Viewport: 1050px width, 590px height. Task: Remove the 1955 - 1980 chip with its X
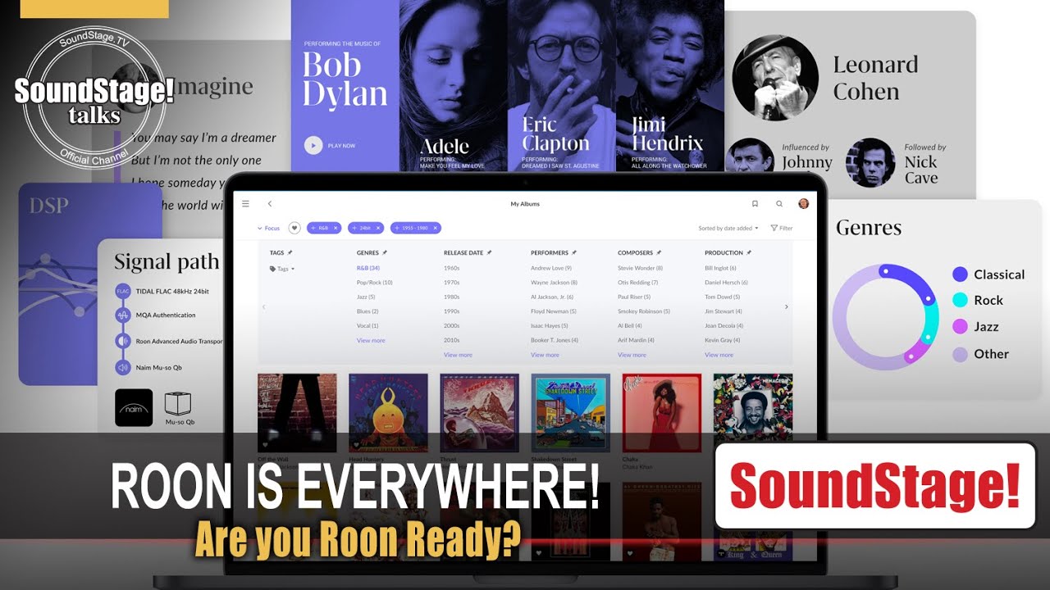(x=436, y=228)
